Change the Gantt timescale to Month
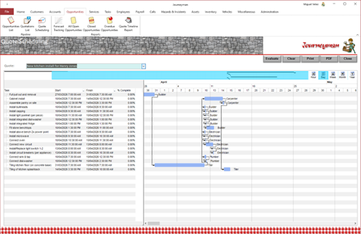361x234 pixels. coord(343,75)
